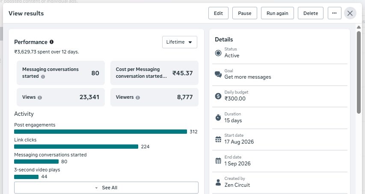Close the View results dialog

pyautogui.click(x=350, y=13)
